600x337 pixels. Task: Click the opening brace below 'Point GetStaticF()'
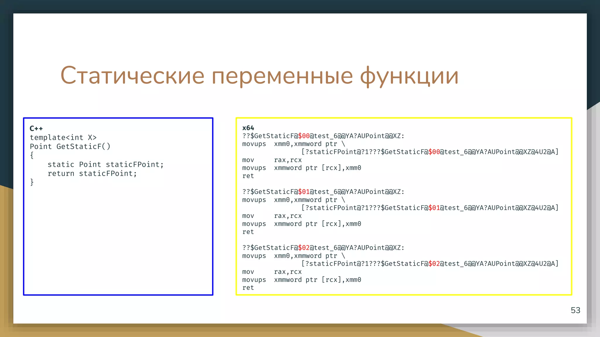pos(32,155)
